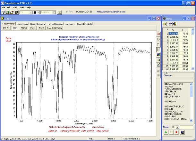Click the text 'T' annotation icon
Viewport: 196px width, 141px height.
click(x=158, y=44)
